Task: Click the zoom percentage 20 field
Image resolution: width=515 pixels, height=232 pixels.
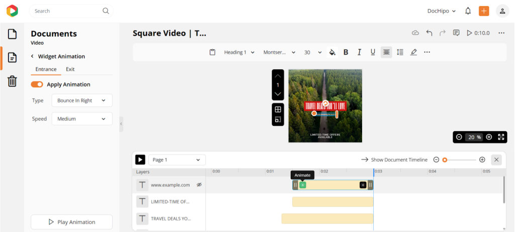Action: click(x=474, y=137)
